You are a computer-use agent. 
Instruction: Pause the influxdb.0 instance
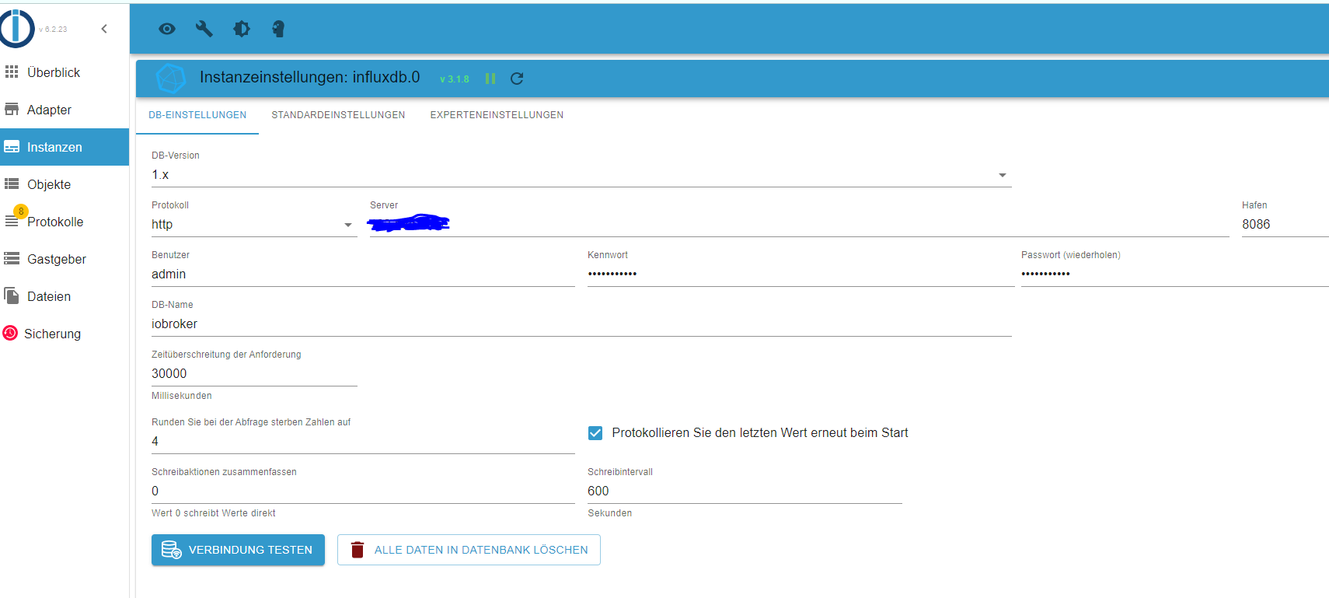490,79
